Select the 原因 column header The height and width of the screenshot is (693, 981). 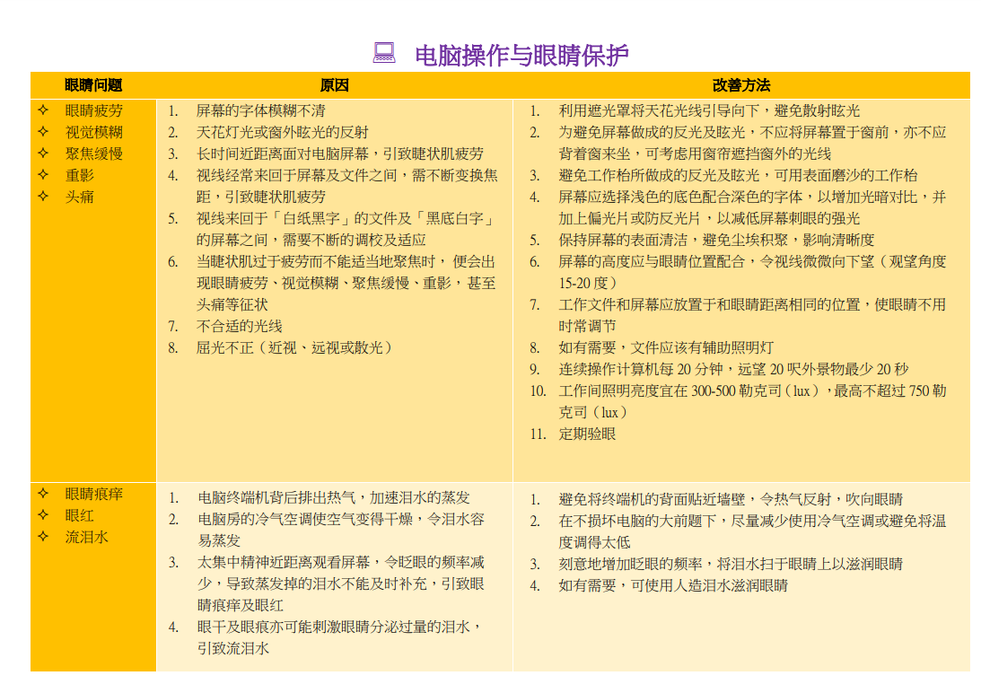[x=334, y=85]
